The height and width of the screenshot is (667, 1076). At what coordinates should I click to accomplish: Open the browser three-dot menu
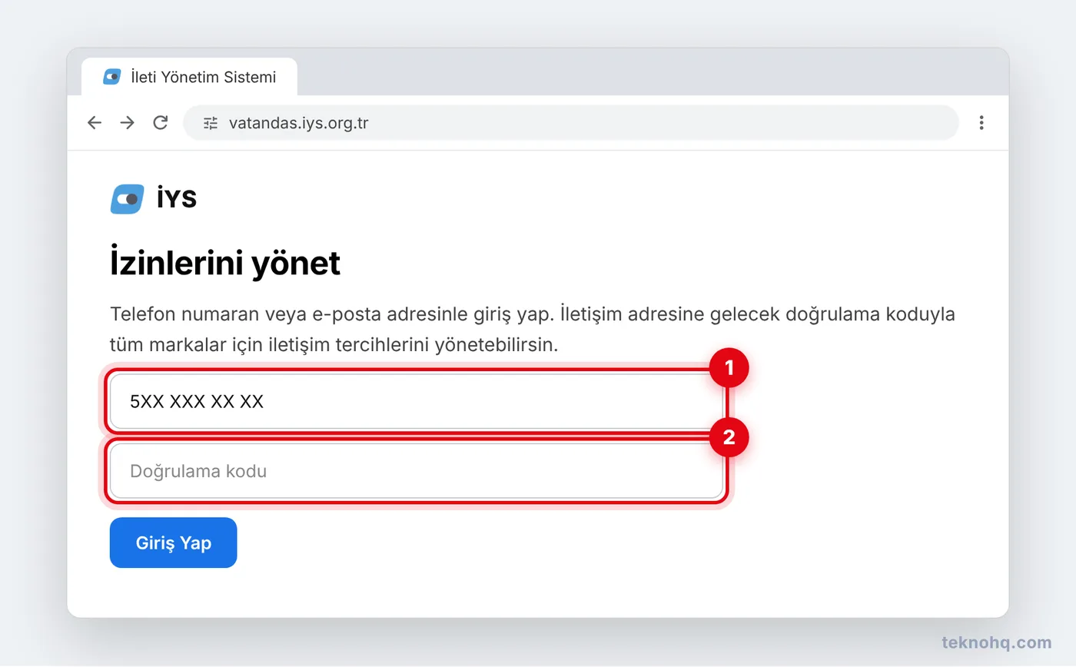pyautogui.click(x=981, y=123)
